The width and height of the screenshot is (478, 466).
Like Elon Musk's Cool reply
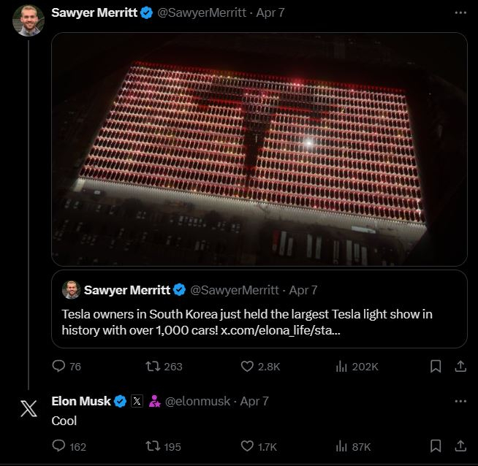247,446
